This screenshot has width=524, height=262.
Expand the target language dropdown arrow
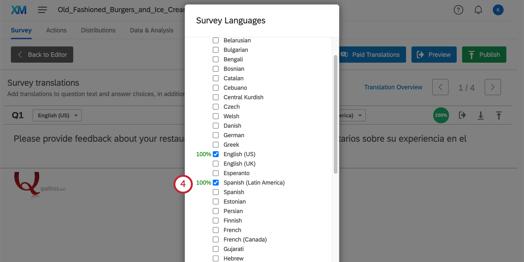pos(360,115)
